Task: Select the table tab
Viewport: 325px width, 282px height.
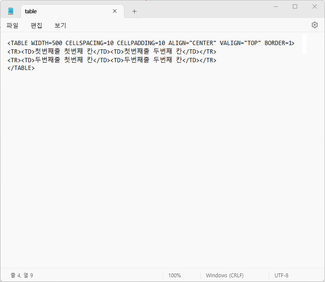Action: [72, 11]
